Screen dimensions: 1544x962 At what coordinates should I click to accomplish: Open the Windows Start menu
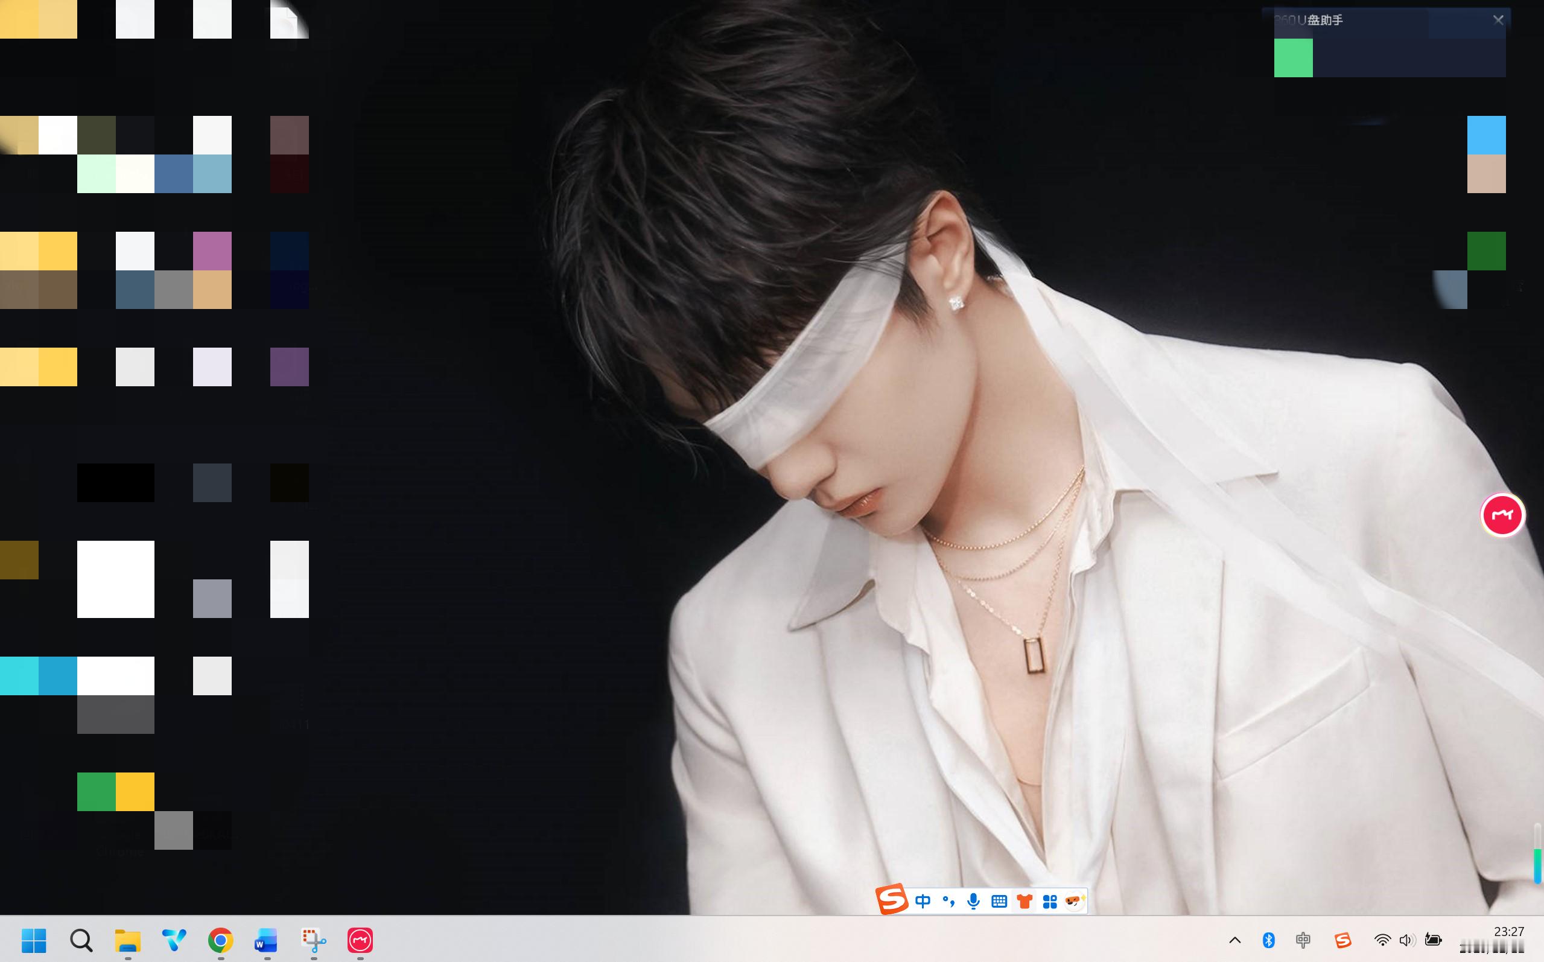(34, 940)
